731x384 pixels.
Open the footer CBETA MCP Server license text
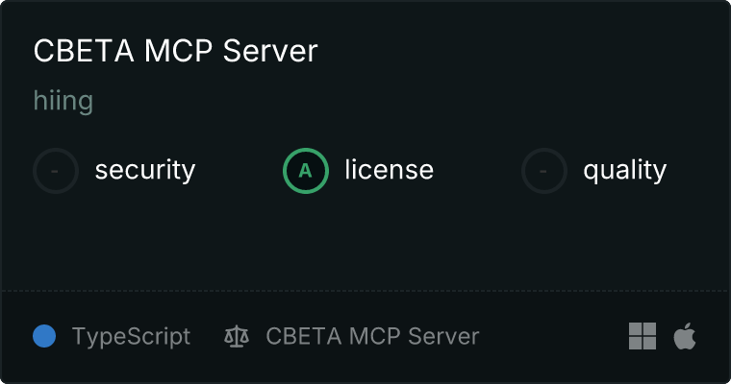[372, 336]
